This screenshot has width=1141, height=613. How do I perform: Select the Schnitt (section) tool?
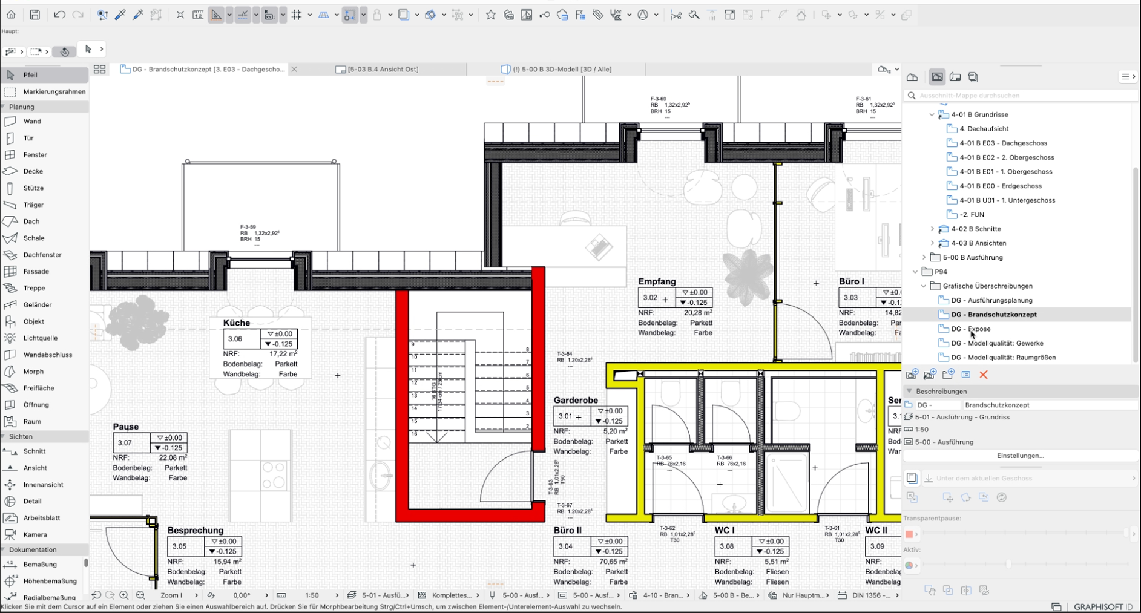44,451
